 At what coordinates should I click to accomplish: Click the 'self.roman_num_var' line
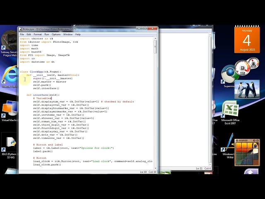pos(59,121)
